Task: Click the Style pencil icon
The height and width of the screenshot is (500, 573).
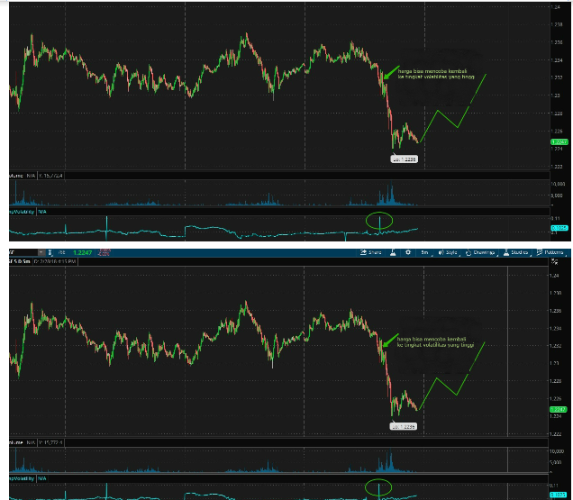Action: click(x=440, y=253)
